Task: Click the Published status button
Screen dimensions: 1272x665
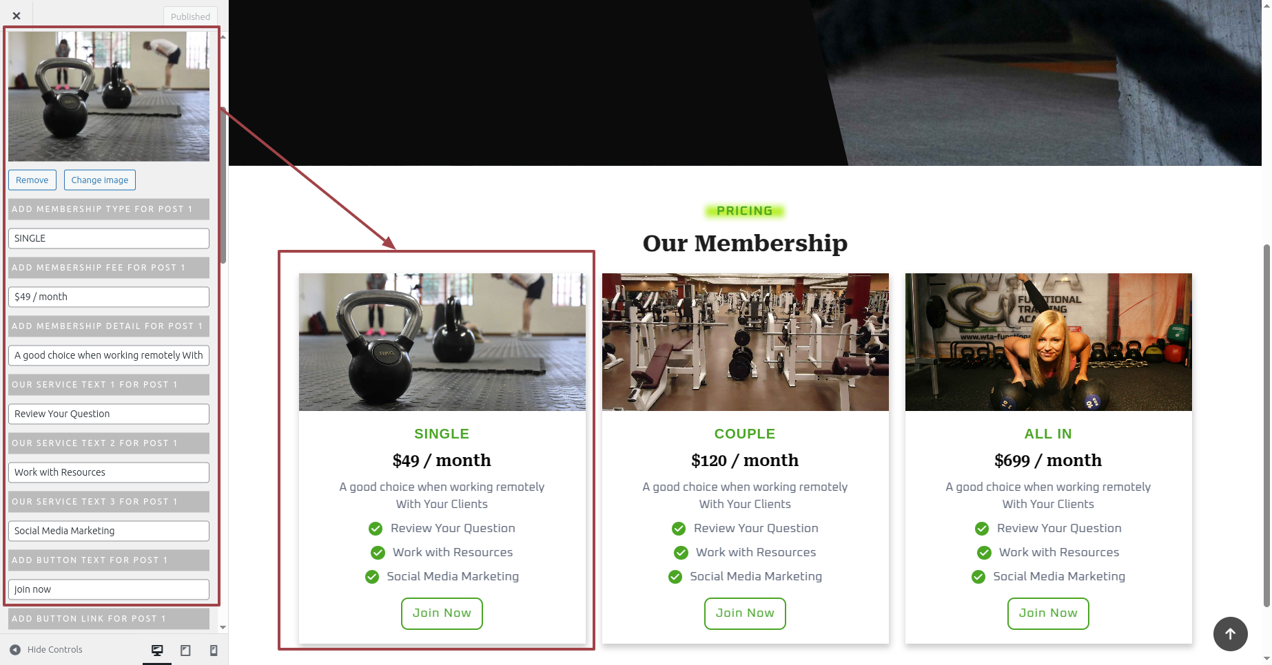Action: pos(190,17)
